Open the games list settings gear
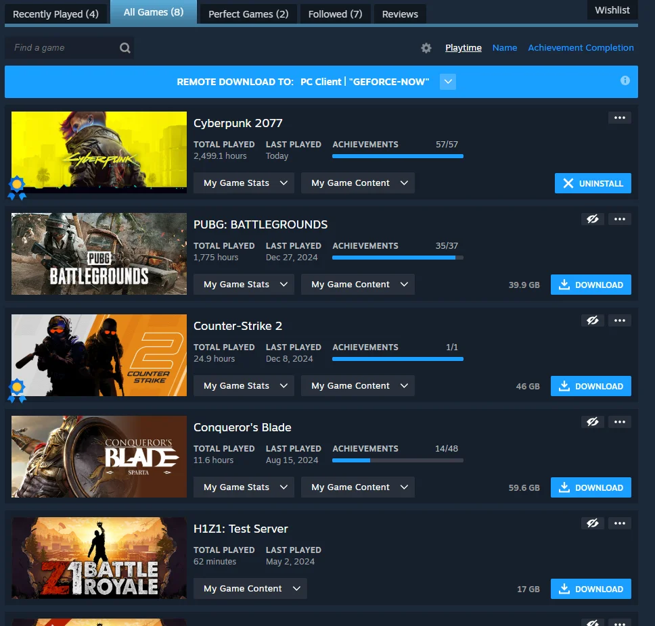Viewport: 655px width, 626px height. click(x=426, y=48)
